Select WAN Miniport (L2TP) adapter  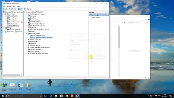38,36
